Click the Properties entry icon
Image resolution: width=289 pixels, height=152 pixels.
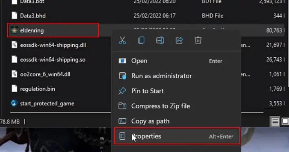coord(122,136)
